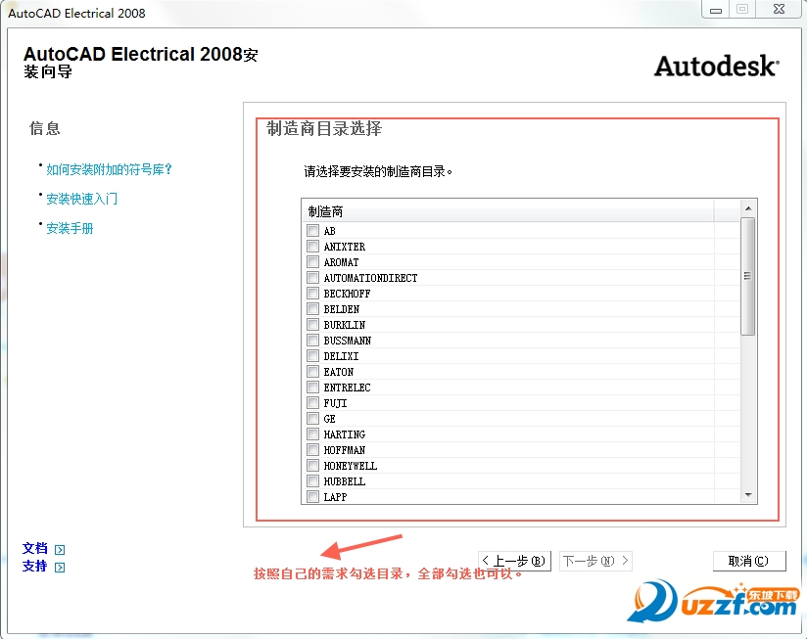Tick the EATON checkbox
This screenshot has width=807, height=639.
pyautogui.click(x=312, y=371)
